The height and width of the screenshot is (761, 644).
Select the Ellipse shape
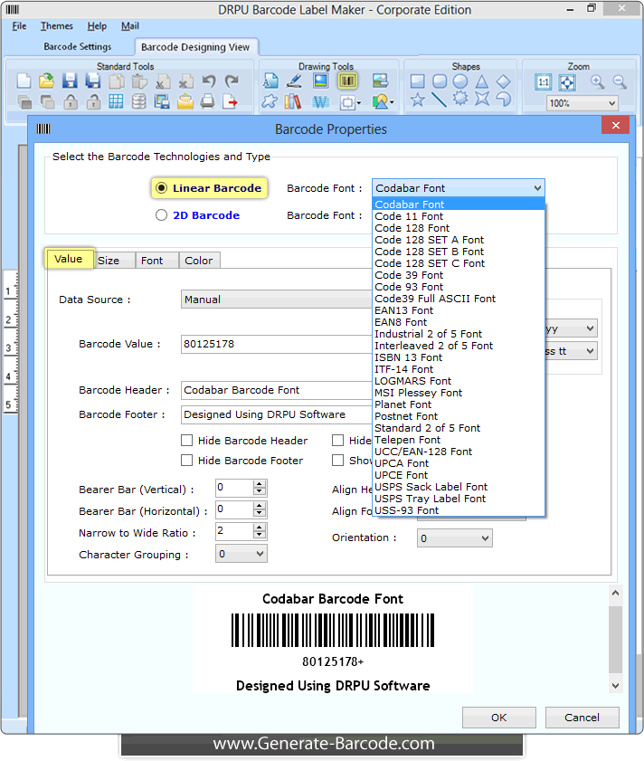click(x=460, y=81)
